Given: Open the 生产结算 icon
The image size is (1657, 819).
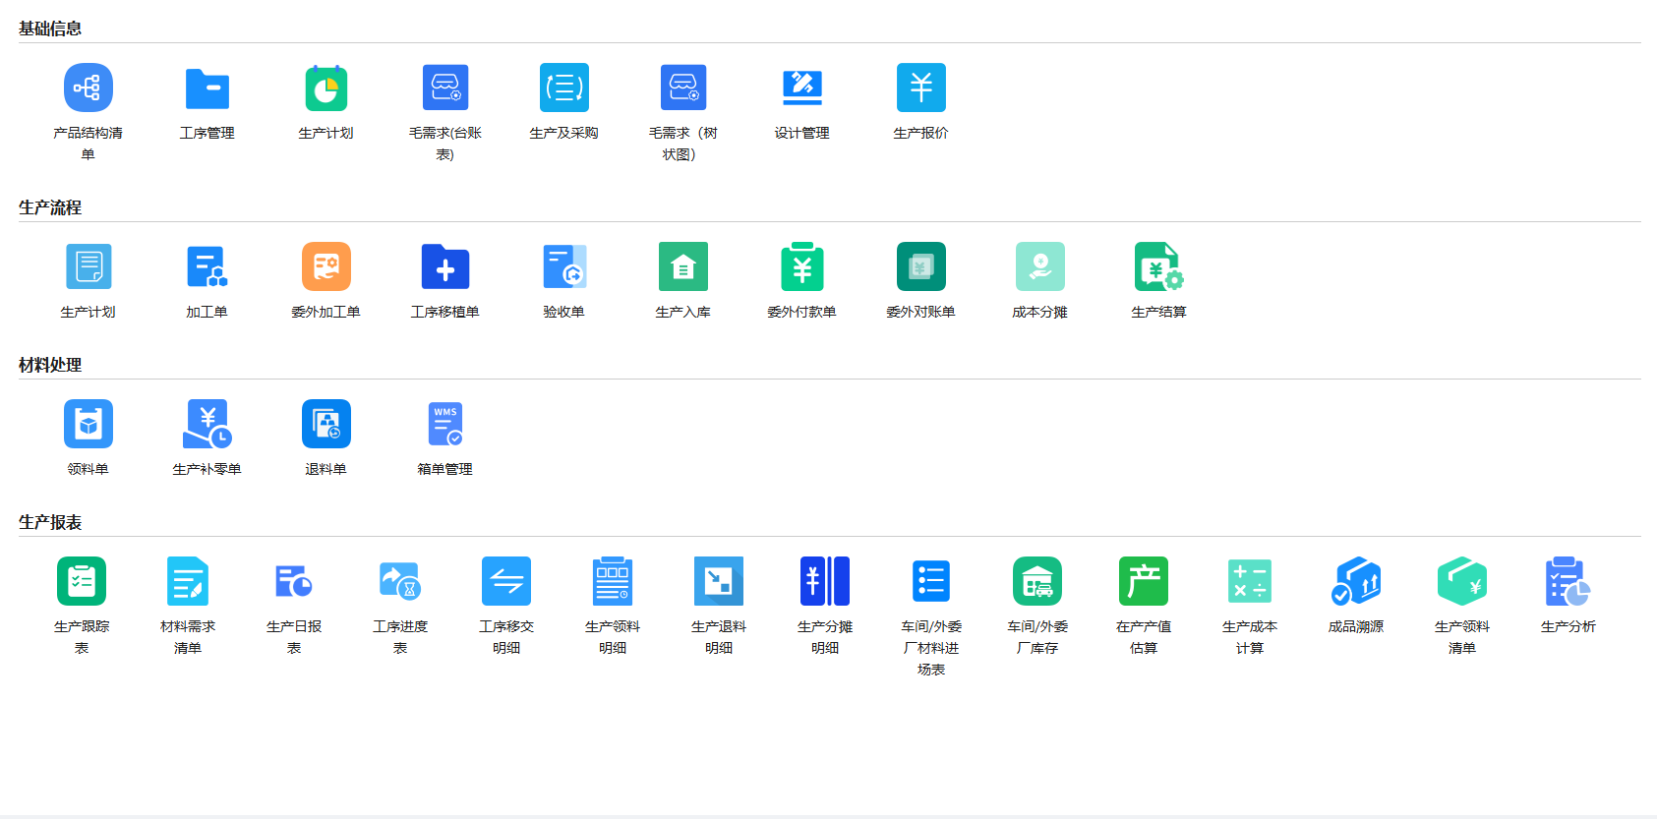Looking at the screenshot, I should point(1159,267).
